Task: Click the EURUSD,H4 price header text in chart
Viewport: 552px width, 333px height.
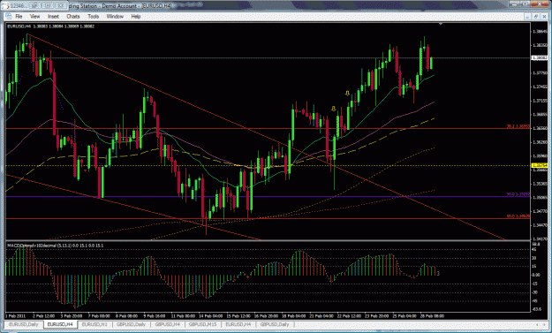Action: coord(51,26)
